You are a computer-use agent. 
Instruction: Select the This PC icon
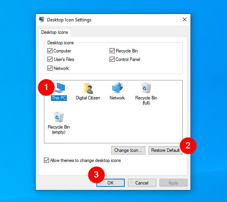(x=59, y=88)
